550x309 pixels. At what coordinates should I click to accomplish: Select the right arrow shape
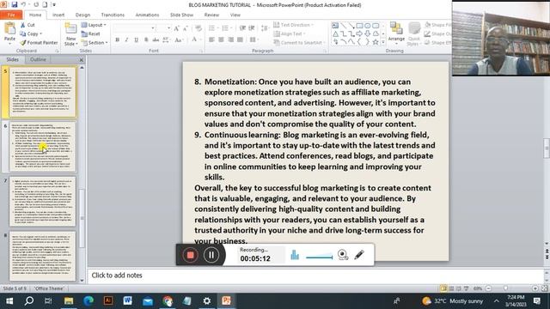(x=359, y=34)
